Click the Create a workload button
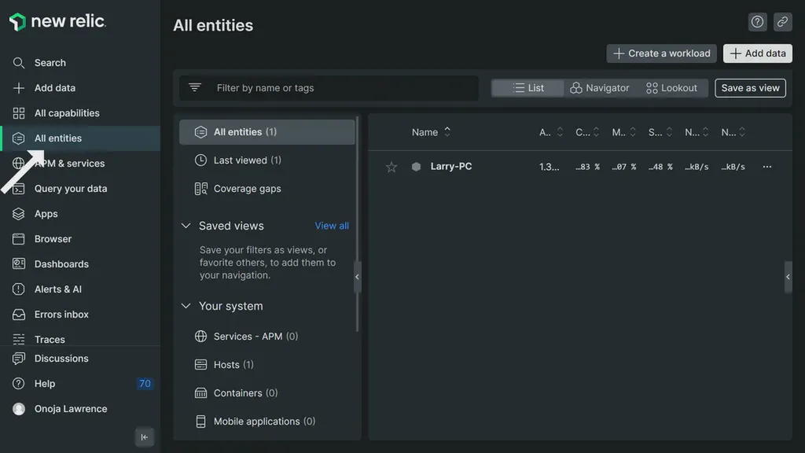 pos(661,53)
